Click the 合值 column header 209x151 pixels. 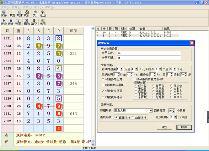[151, 29]
